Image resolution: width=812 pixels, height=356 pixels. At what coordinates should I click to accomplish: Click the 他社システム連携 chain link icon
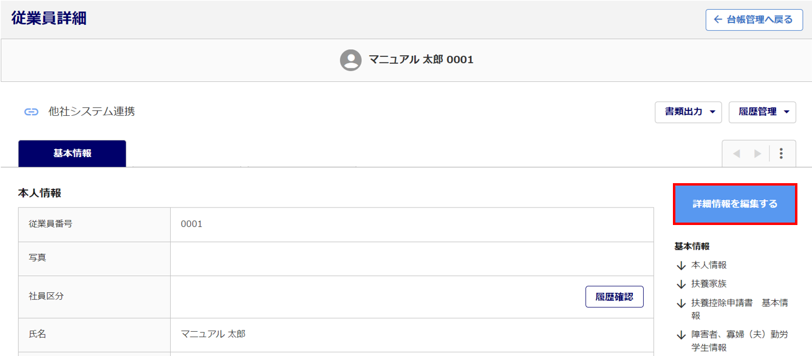31,112
